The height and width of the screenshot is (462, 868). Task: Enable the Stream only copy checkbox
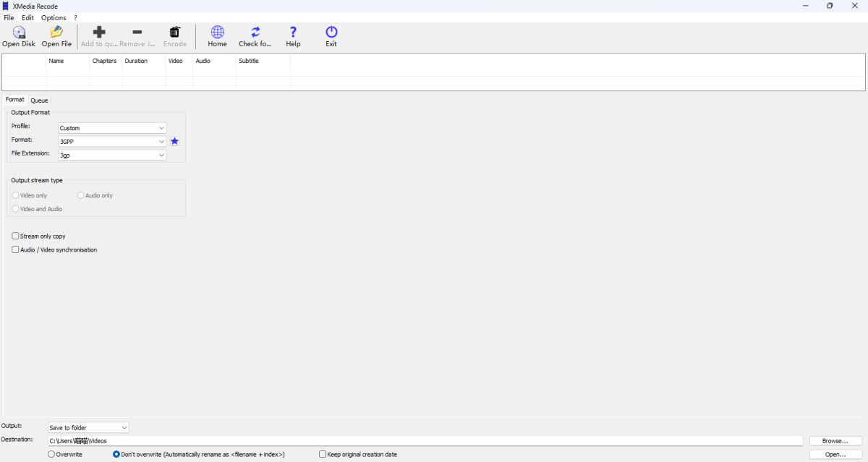point(16,236)
